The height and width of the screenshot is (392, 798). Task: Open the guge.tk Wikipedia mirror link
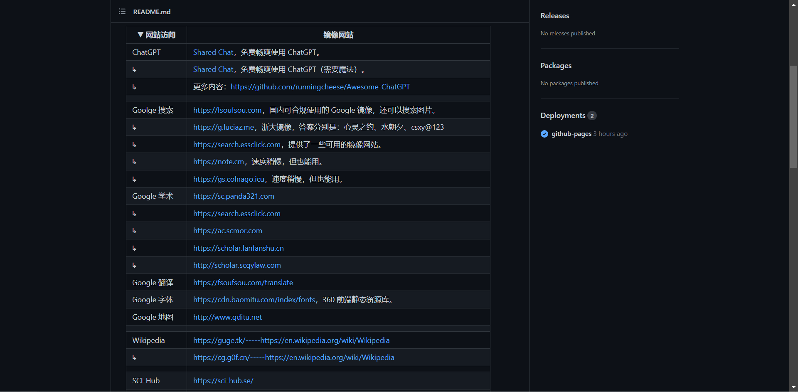point(291,340)
